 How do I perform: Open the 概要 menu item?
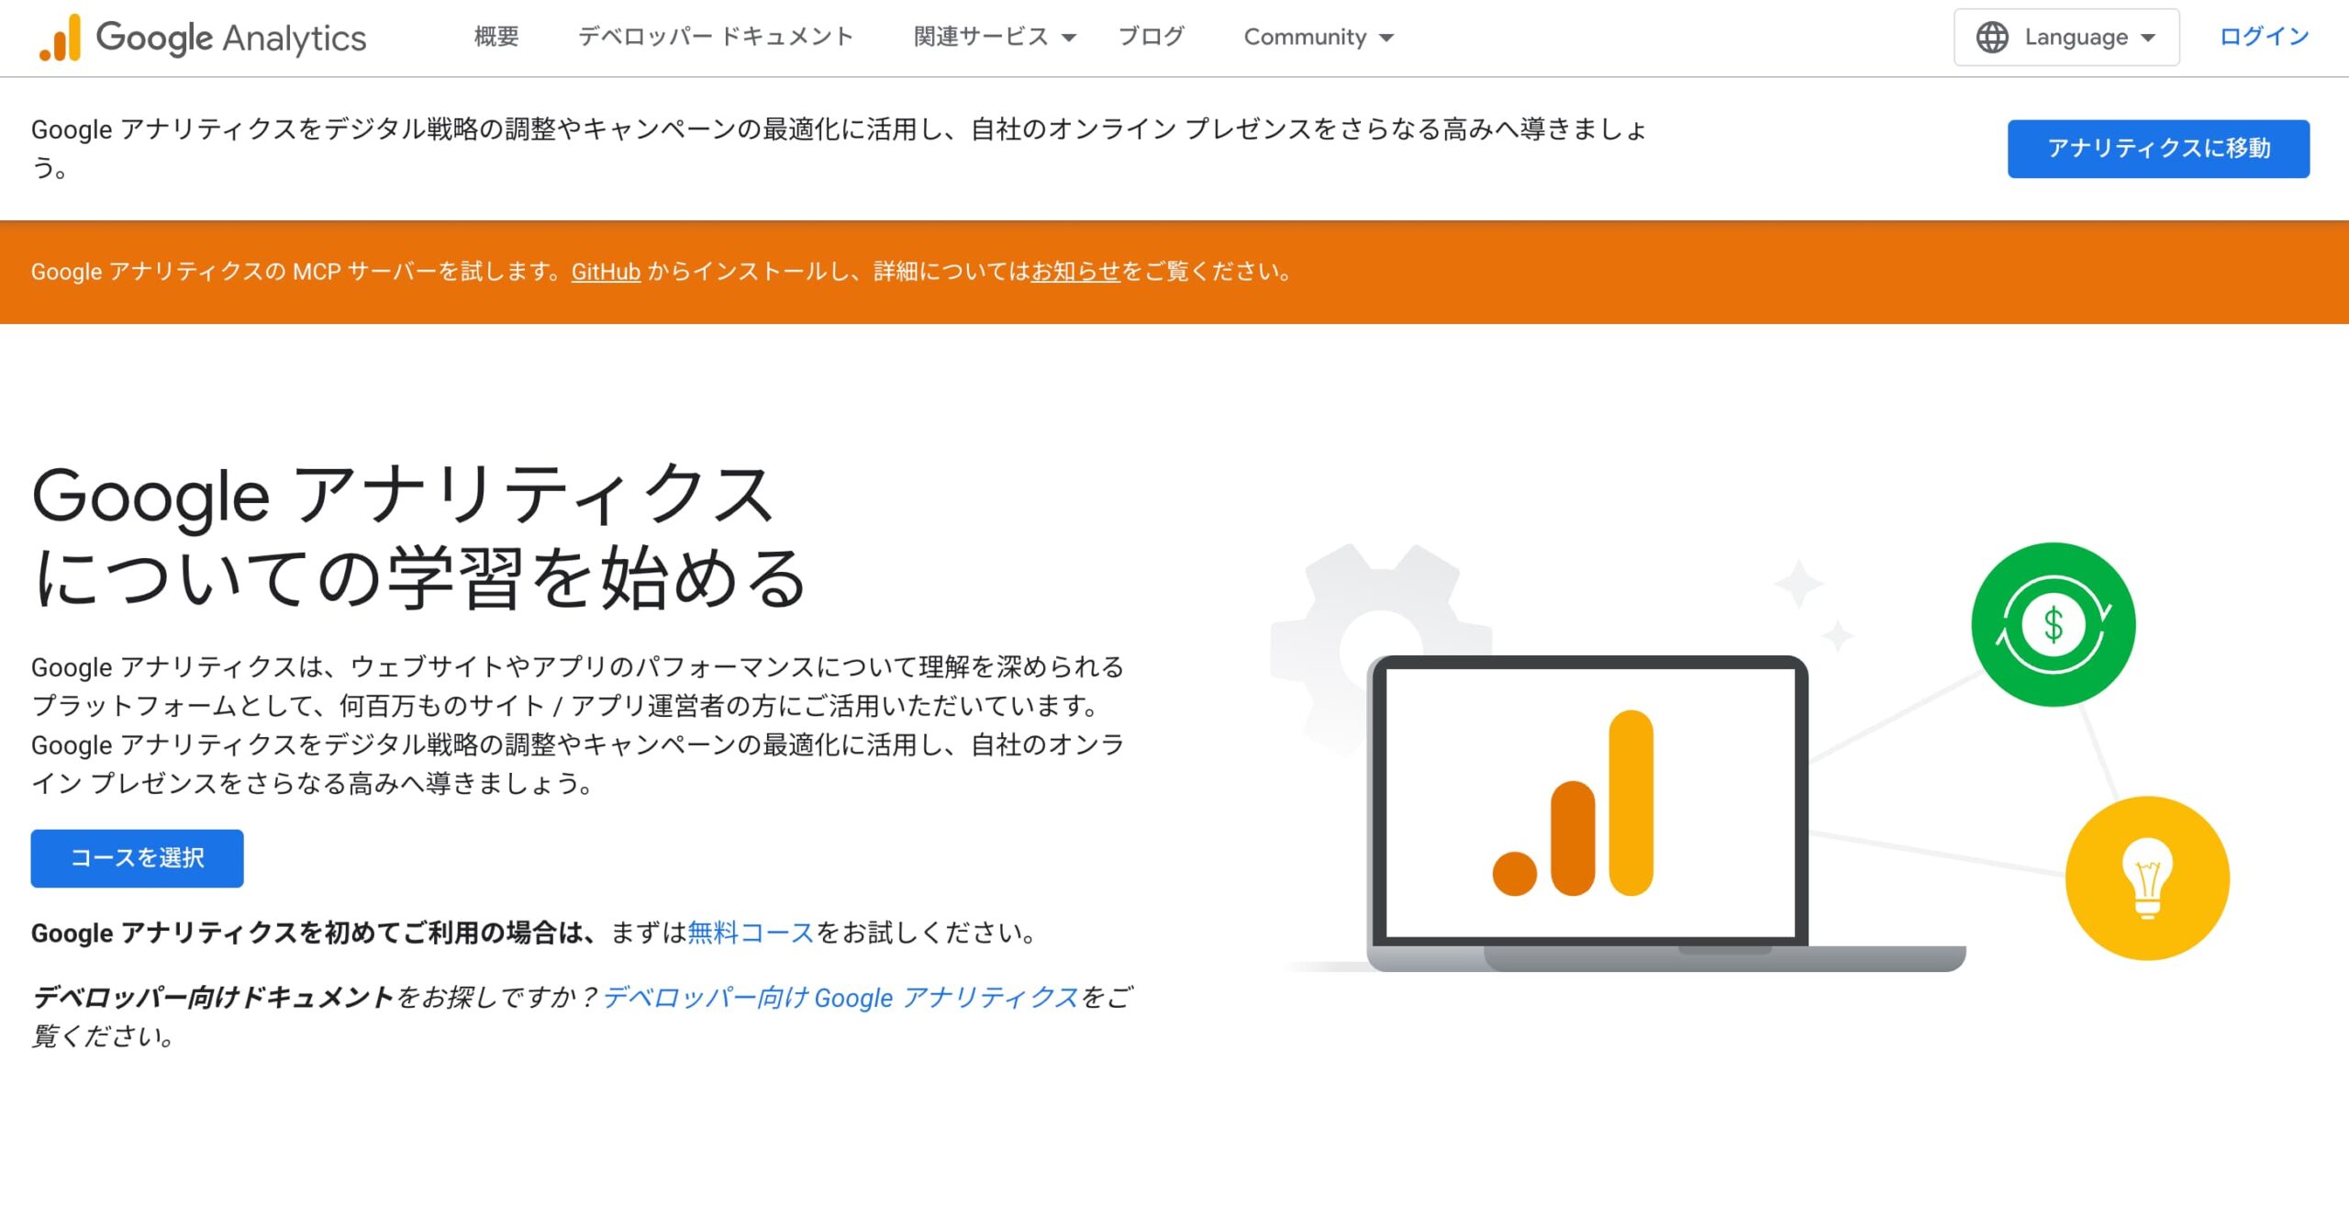tap(496, 38)
